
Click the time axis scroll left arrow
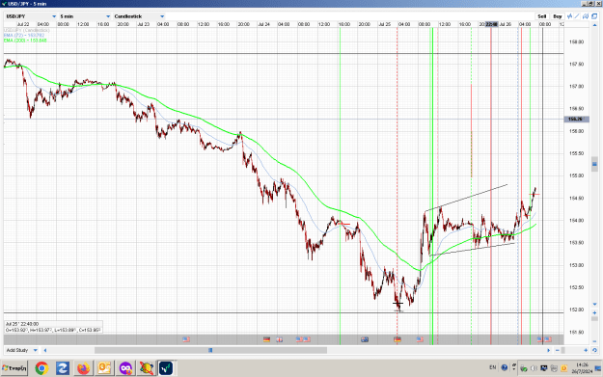(45, 350)
